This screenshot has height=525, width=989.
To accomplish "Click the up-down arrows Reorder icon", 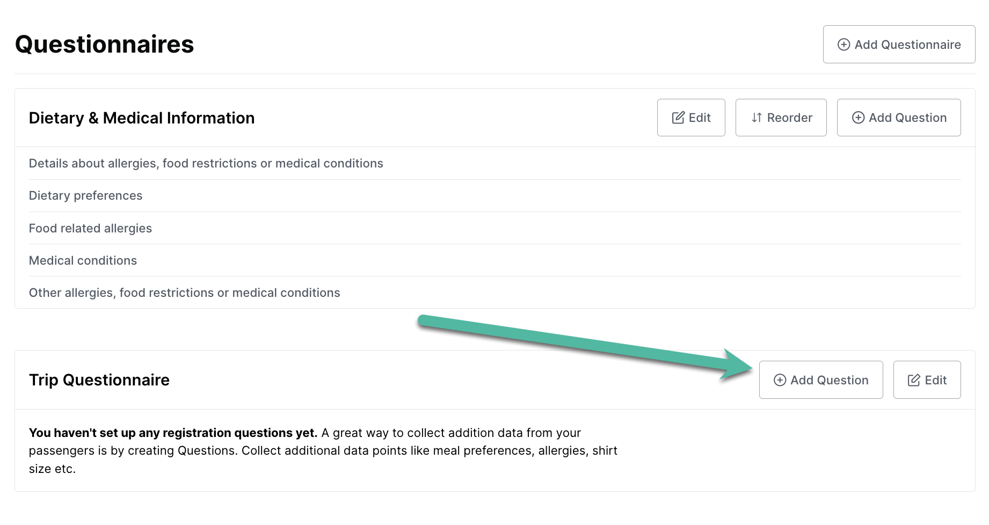I will pyautogui.click(x=756, y=118).
